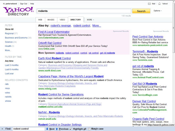Open related concept 'mice'
The height and width of the screenshot is (131, 175).
tap(7, 88)
